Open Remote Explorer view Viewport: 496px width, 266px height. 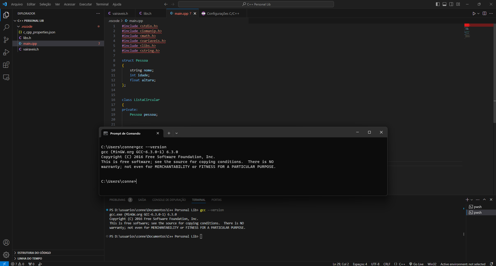tap(6, 77)
